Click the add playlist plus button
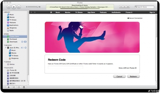160x93 pixels. (x=9, y=87)
